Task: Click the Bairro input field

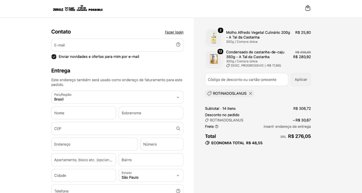Action: coord(151,160)
